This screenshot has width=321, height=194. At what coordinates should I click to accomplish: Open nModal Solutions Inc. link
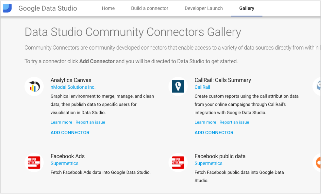[x=73, y=87]
